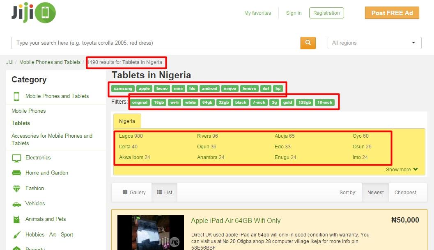Click the monitor icon for Electronics
Screen dimensions: 434x250
(17, 157)
